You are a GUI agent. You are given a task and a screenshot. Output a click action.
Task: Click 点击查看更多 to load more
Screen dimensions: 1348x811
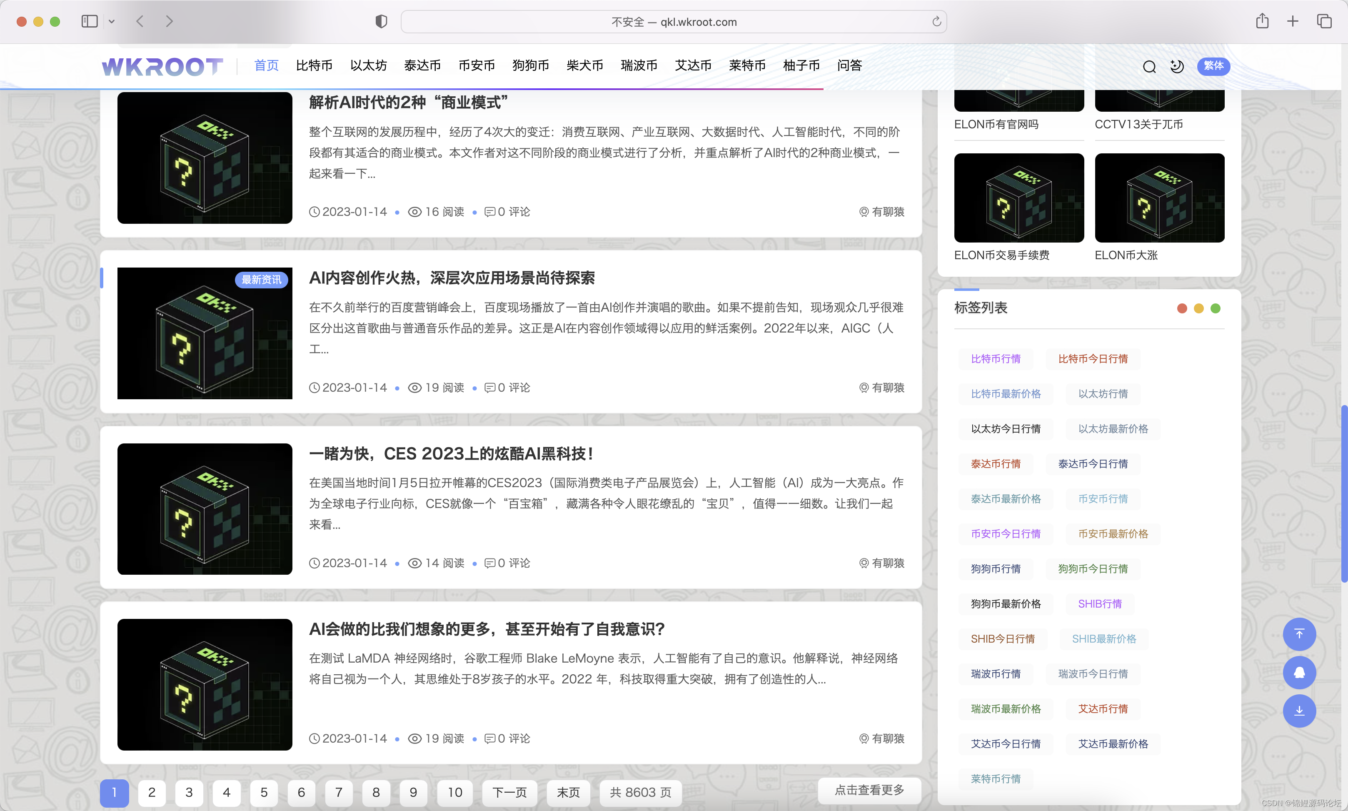tap(869, 790)
